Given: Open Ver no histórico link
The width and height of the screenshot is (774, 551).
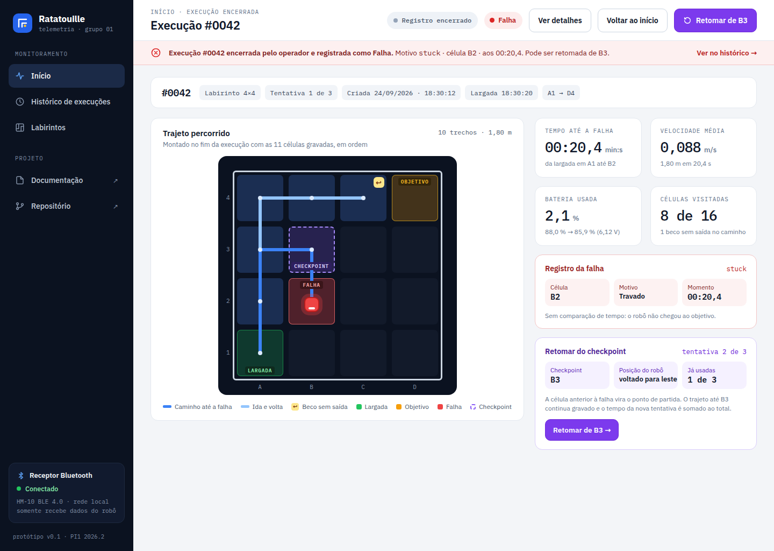Looking at the screenshot, I should 727,53.
